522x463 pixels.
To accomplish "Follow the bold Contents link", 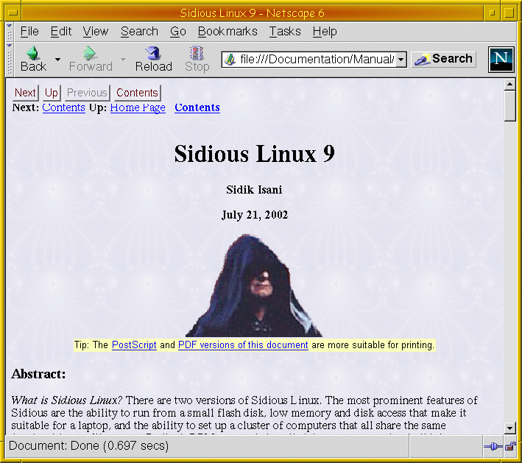I will tap(197, 107).
